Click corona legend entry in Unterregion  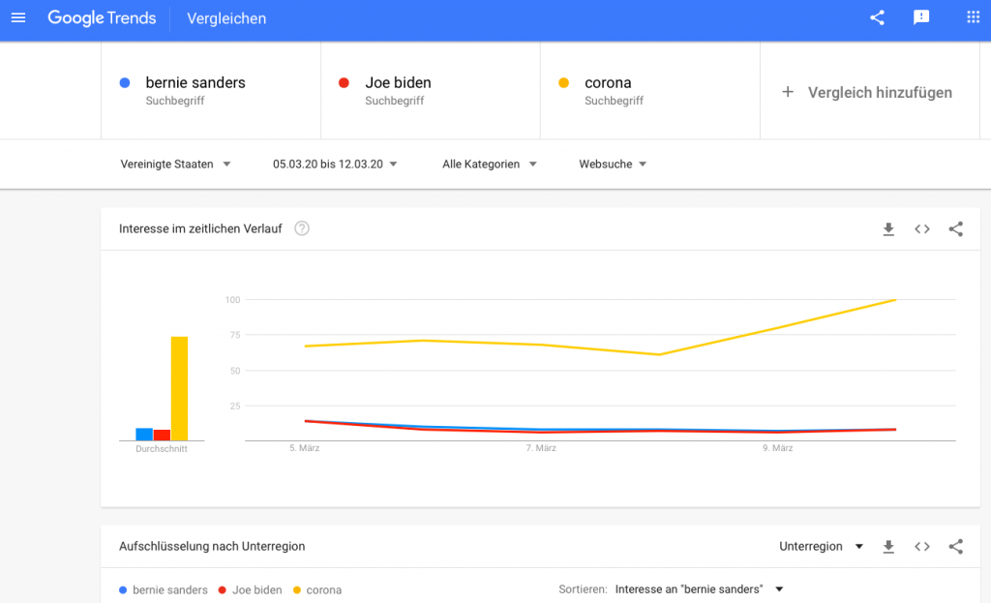pos(317,589)
